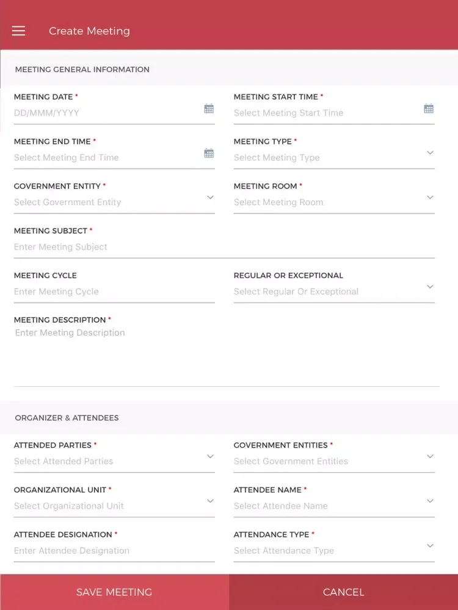Open the Government Entity dropdown
Viewport: 458px width, 610px height.
(x=210, y=198)
